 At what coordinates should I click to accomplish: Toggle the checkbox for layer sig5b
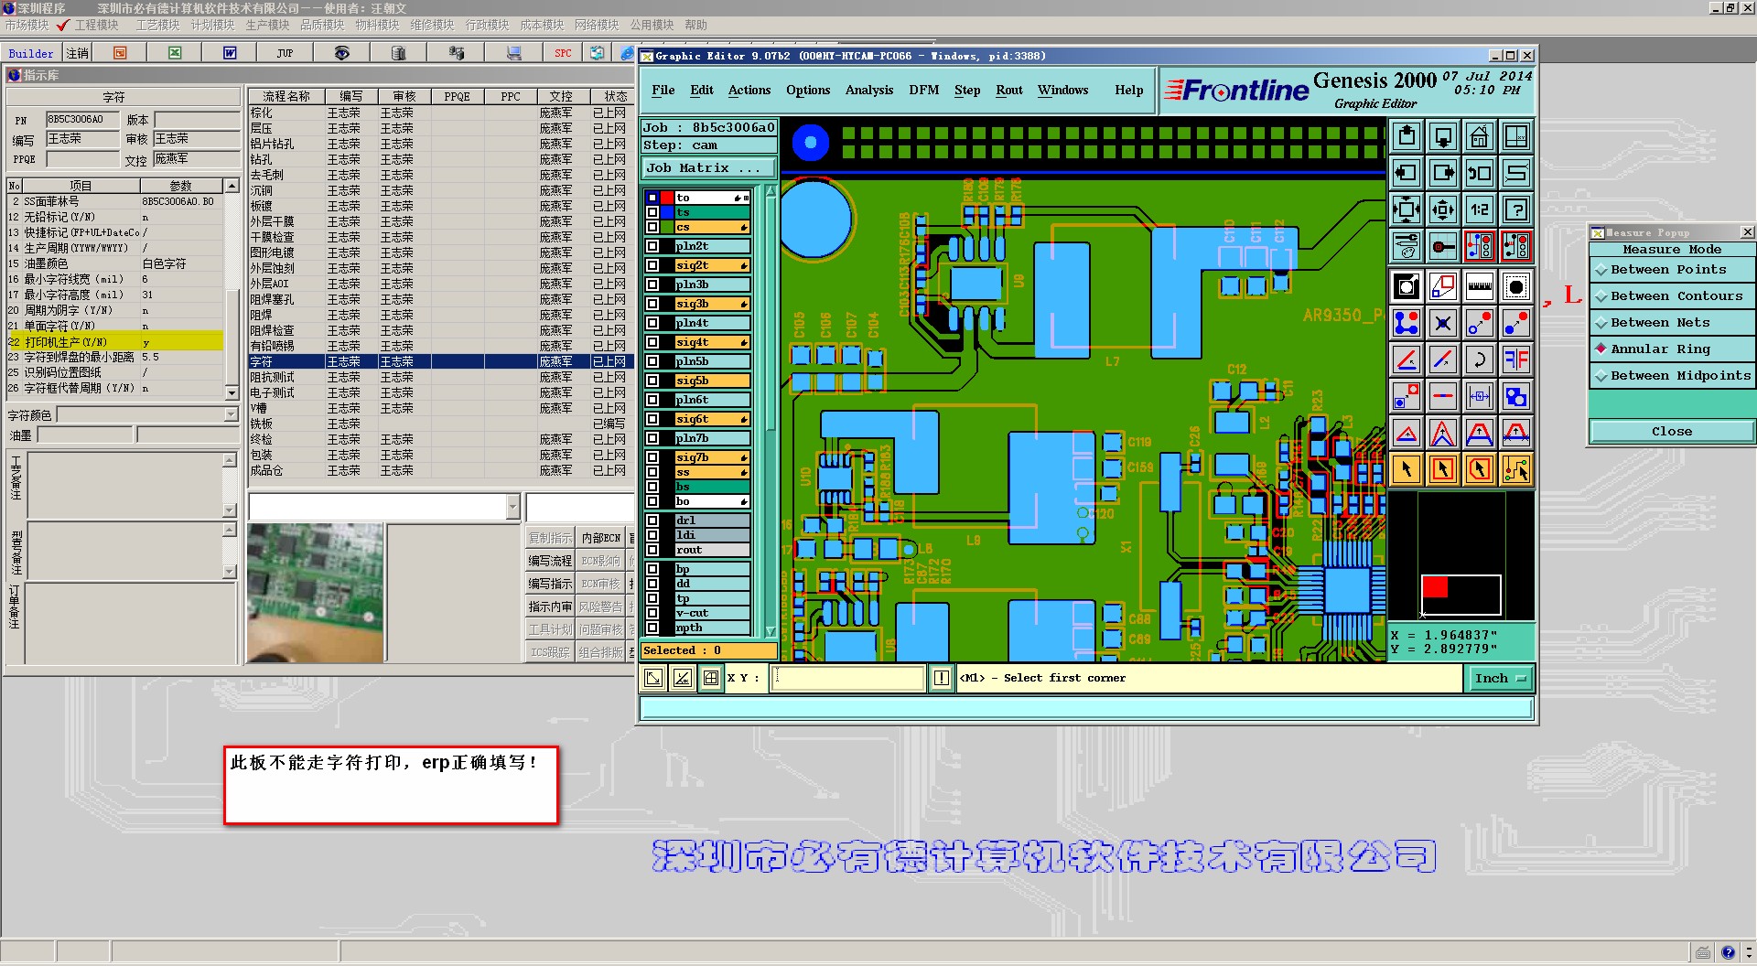[x=652, y=381]
